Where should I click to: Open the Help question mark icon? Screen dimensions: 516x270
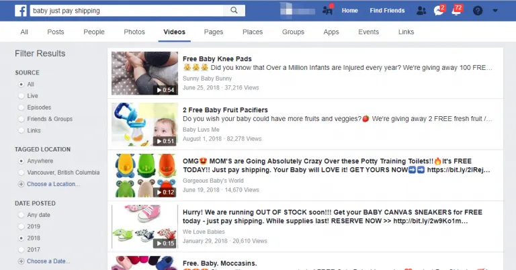point(478,11)
